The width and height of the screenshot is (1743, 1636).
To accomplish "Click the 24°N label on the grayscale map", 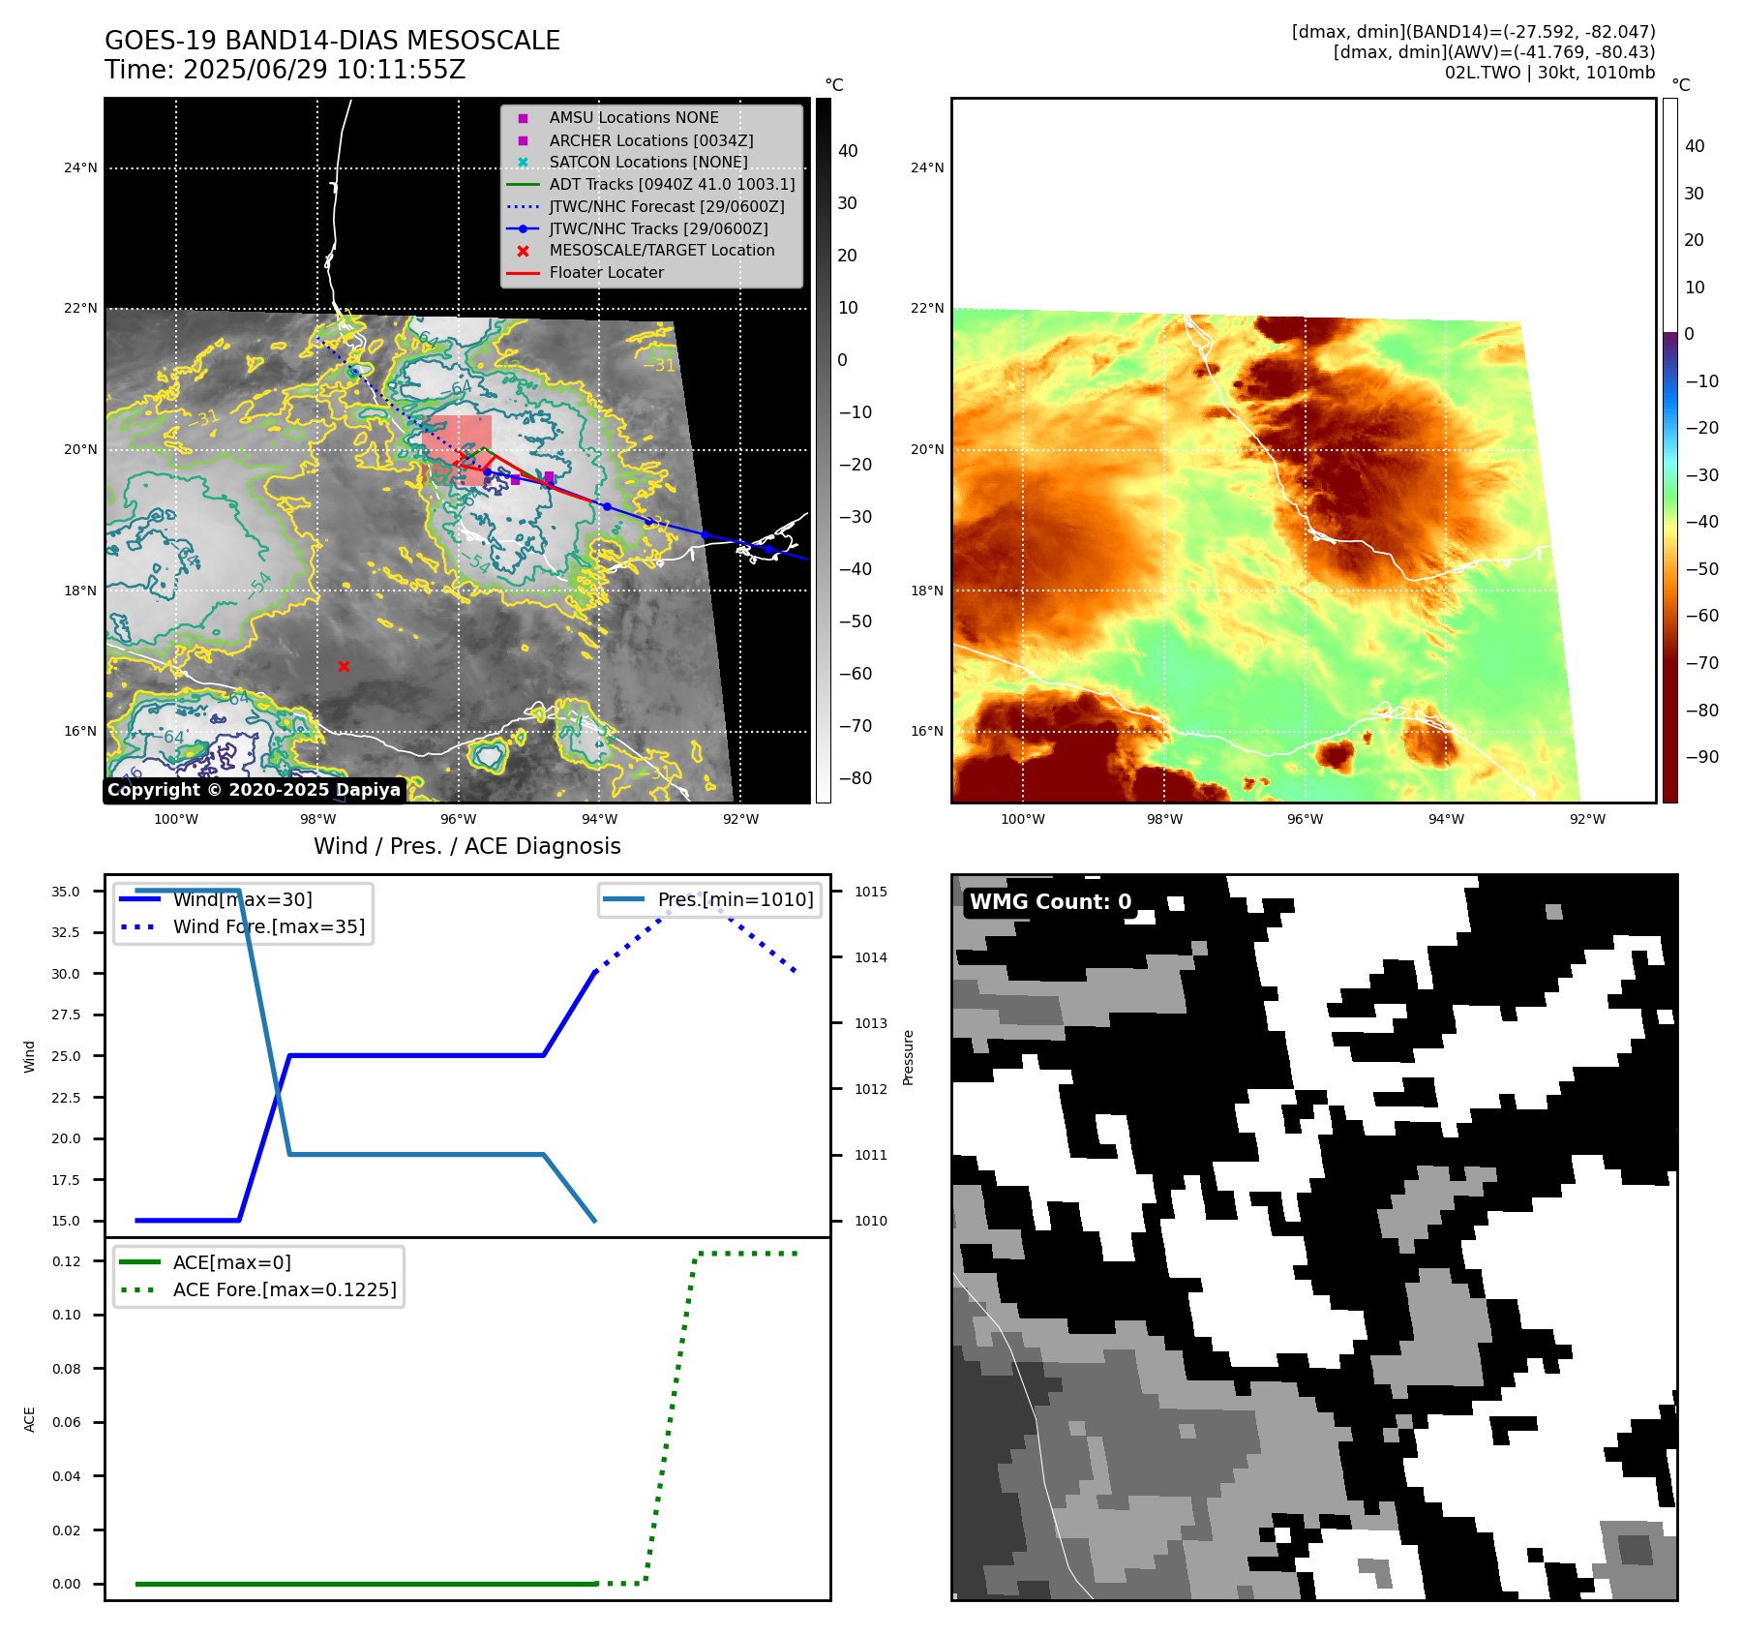I will pyautogui.click(x=80, y=167).
